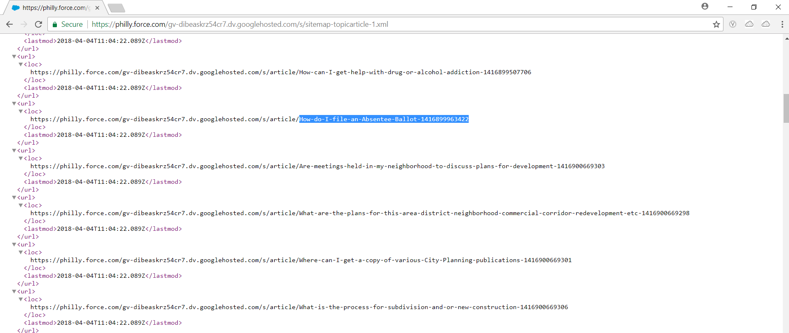Click lastmod line under the Absentee-Ballot URL
789x333 pixels.
click(x=103, y=135)
